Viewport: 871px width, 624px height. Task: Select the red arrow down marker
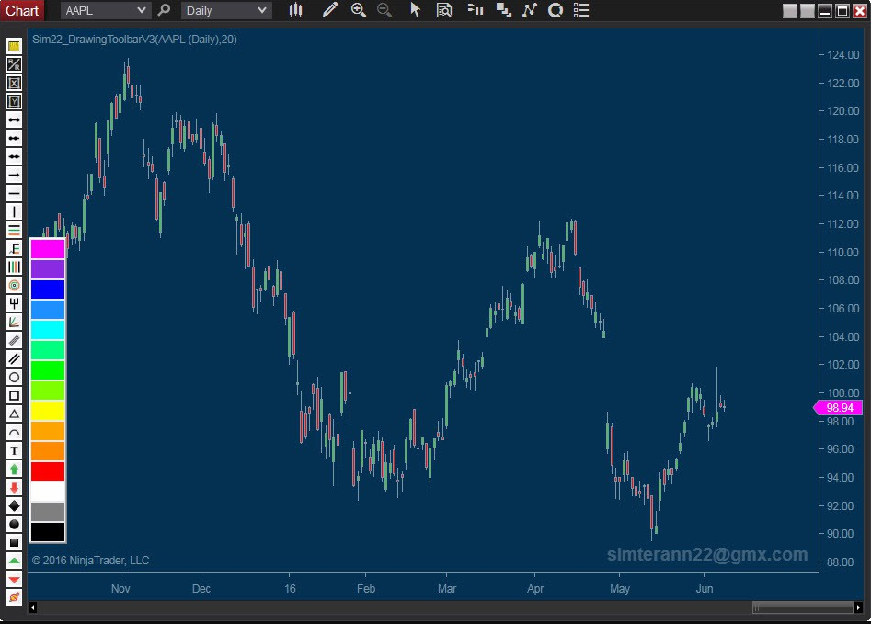point(14,487)
